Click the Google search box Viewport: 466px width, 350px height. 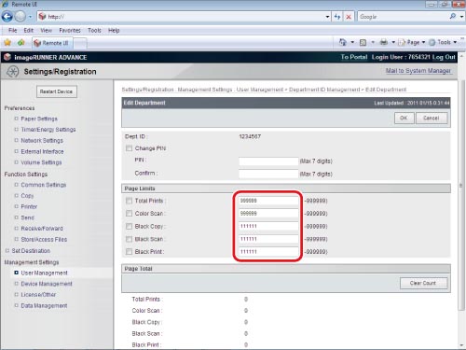[x=403, y=17]
